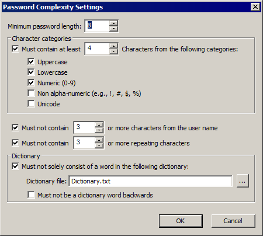Enable Must not be dictionary word backwards
Screen dimensions: 263x236
[31, 195]
